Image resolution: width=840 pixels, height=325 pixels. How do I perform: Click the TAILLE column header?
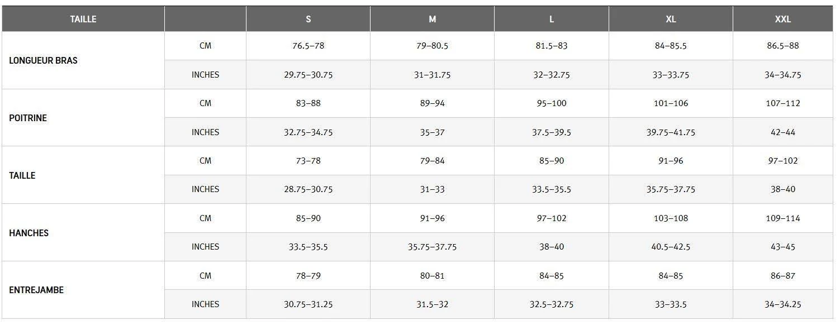[83, 19]
